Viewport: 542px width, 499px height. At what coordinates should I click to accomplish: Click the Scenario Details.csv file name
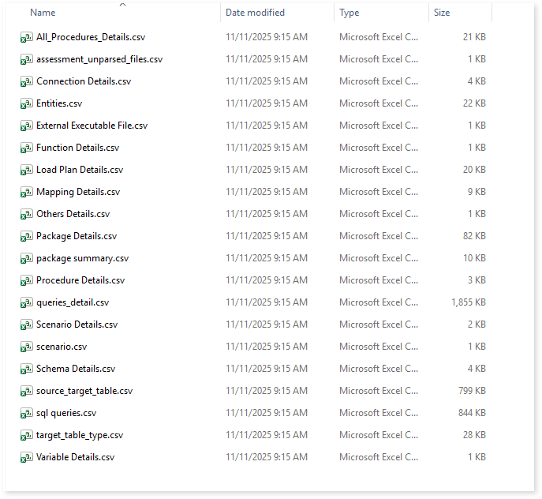tap(77, 325)
